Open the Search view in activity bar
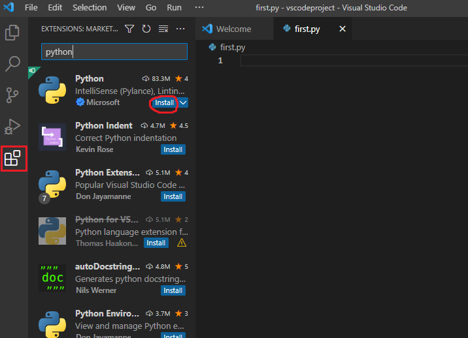The height and width of the screenshot is (338, 468). point(12,64)
